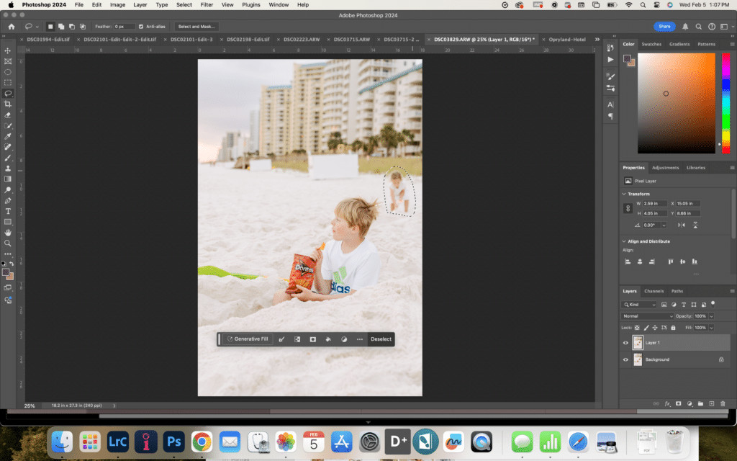Click the Deselect button
This screenshot has width=737, height=461.
point(381,339)
